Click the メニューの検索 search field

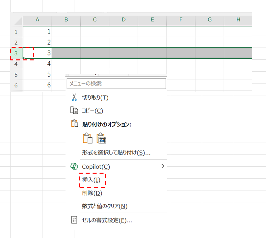pos(116,84)
